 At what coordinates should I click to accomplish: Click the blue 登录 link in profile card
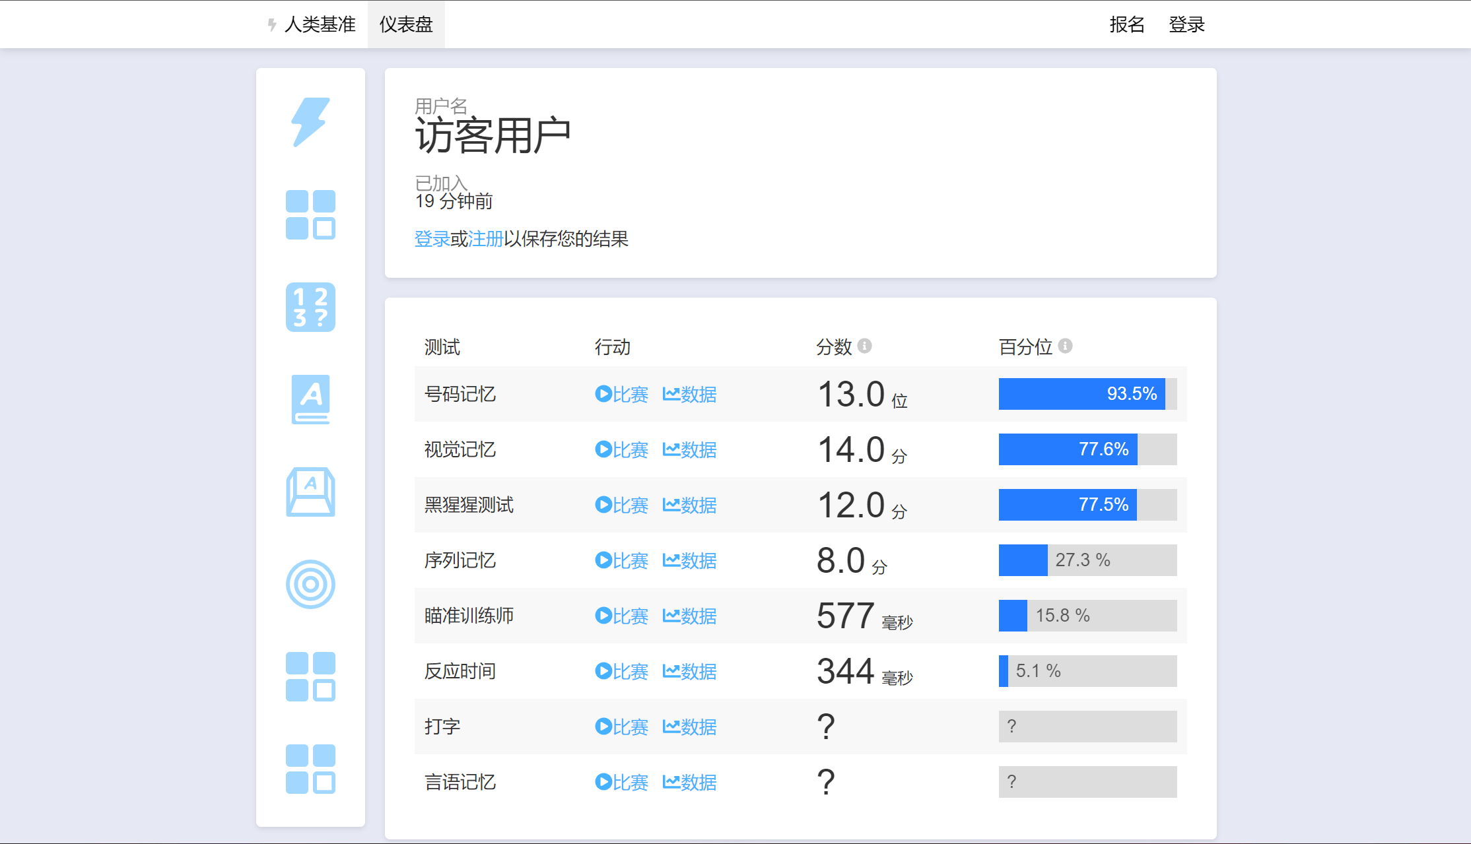coord(432,239)
